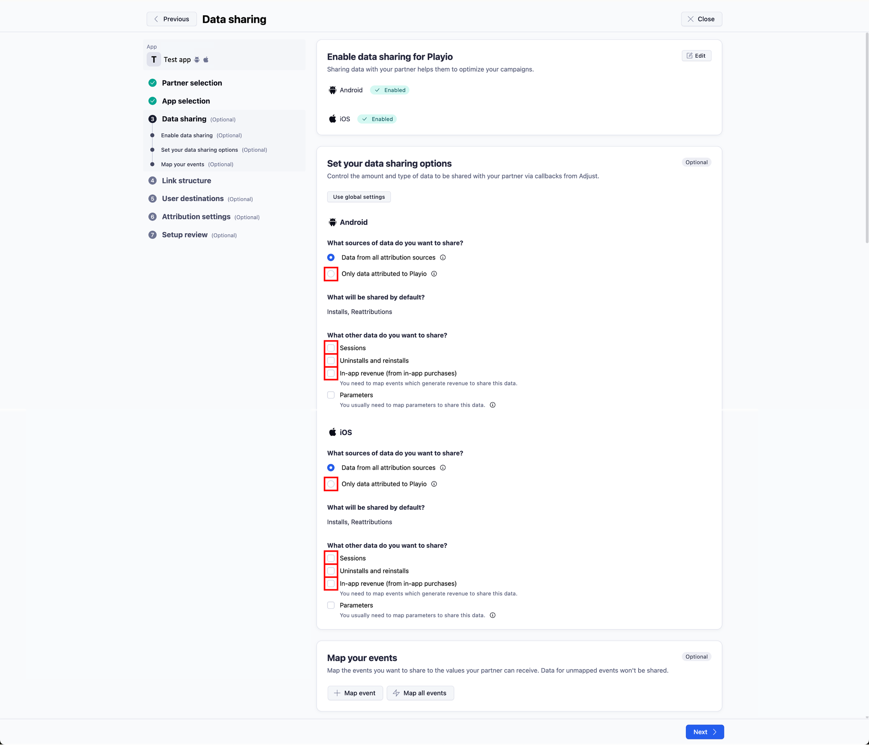Click the checkmark in the iOS Enabled badge

coord(364,119)
